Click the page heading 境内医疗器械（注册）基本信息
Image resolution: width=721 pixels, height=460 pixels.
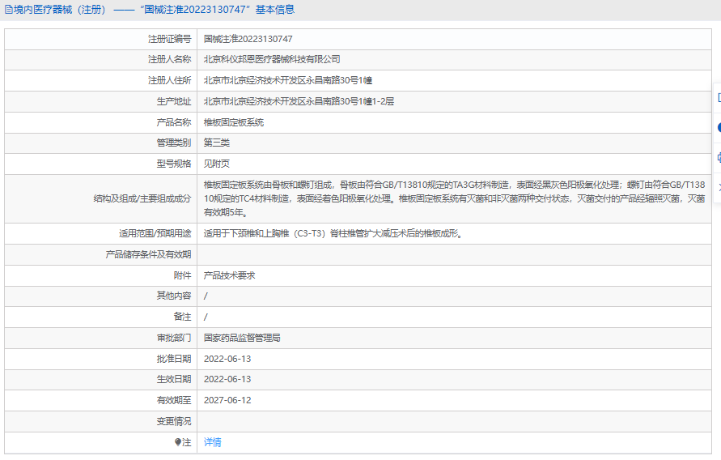pos(154,10)
